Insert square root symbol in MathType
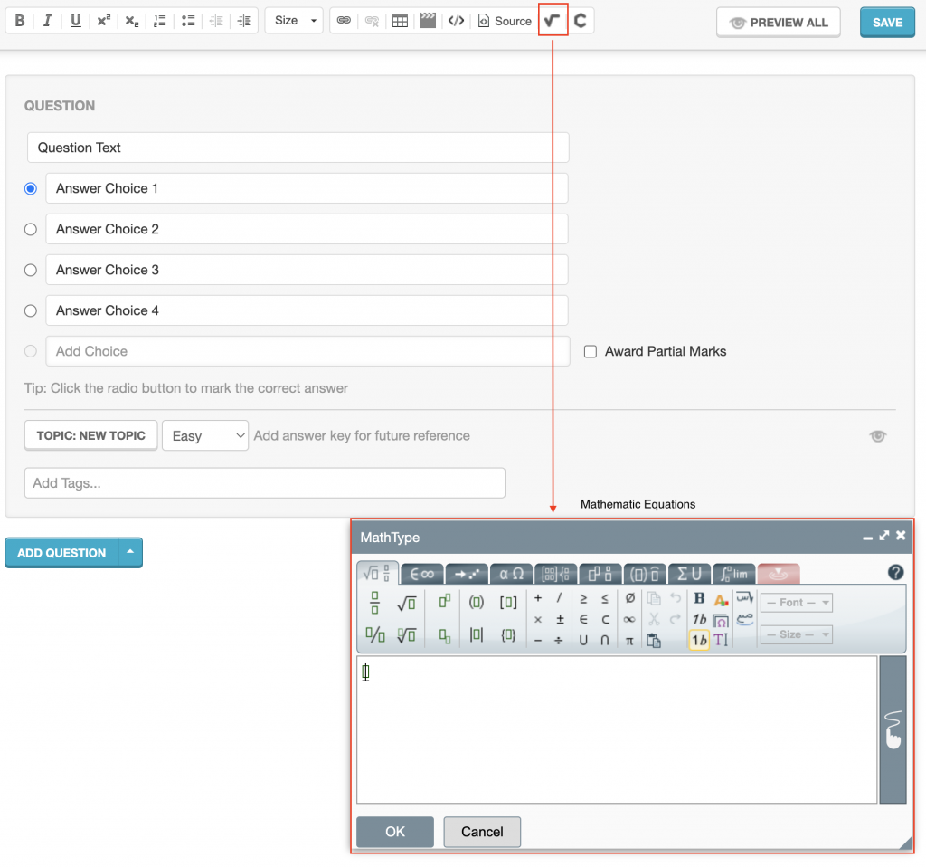926x867 pixels. pos(406,601)
